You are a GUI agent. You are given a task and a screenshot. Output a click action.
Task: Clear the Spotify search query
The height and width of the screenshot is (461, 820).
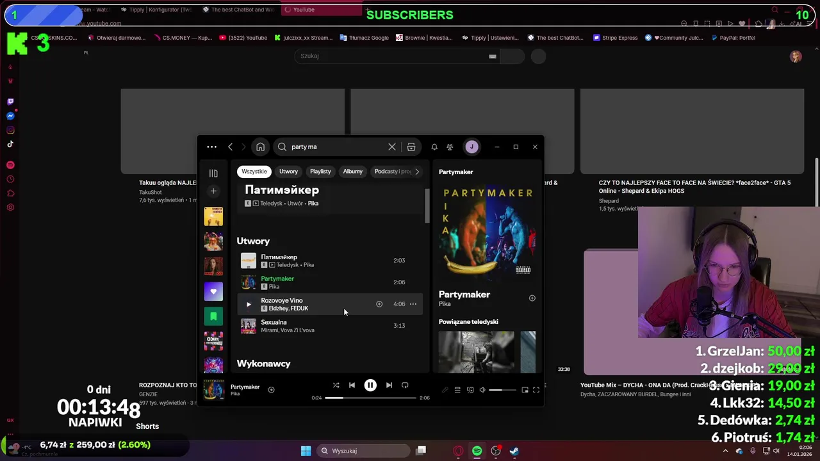click(392, 147)
